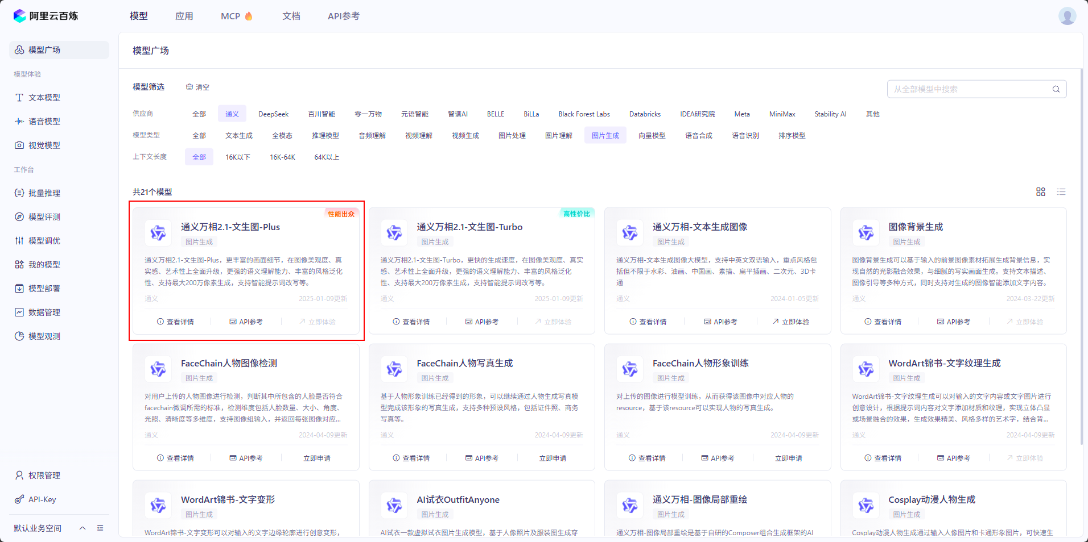
Task: Click 立即申请 on FaceChain人物图像检测
Action: [317, 458]
